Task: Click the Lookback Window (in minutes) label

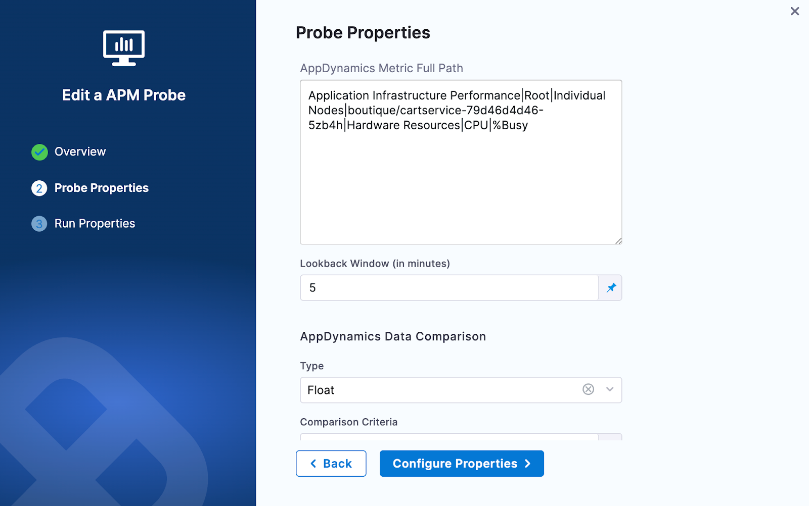Action: [x=375, y=264]
